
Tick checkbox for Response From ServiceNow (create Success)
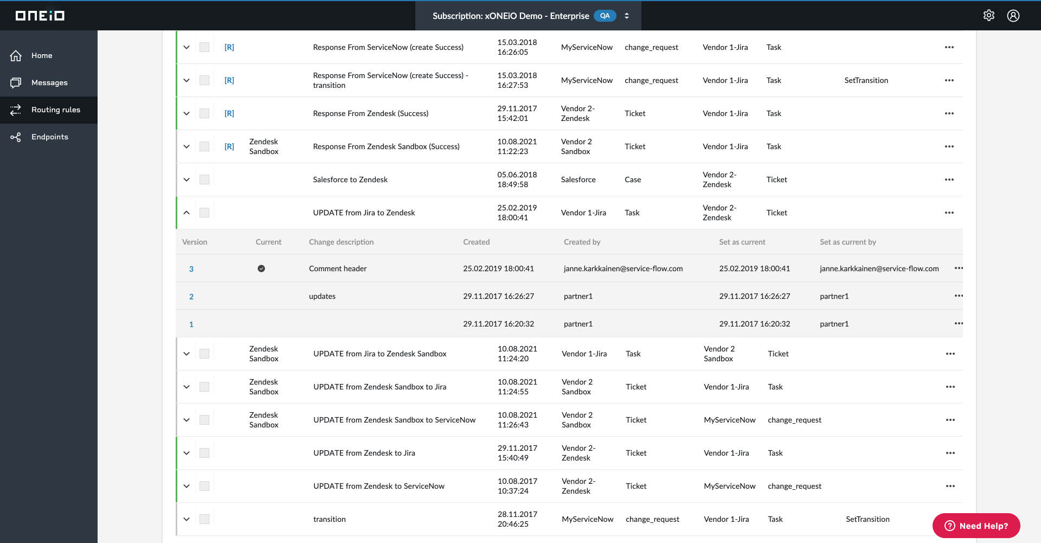[204, 47]
